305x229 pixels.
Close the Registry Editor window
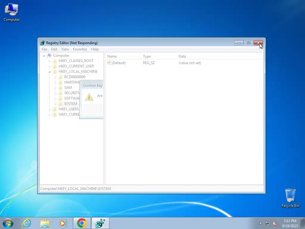coord(258,43)
